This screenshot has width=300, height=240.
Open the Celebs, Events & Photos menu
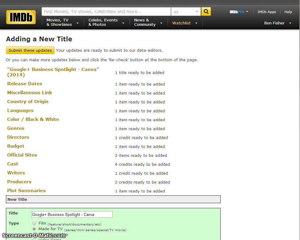(x=106, y=23)
